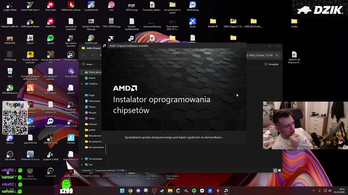Screen dimensions: 348x195
Task: Go back in File Explorer navigation
Action: point(84,55)
